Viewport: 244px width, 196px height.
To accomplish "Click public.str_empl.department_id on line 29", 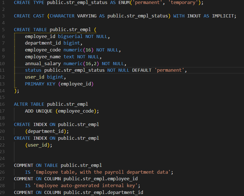I will click(x=103, y=193).
